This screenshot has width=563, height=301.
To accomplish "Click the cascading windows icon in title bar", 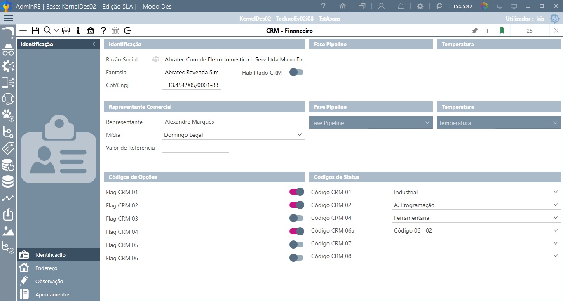I will coord(362,6).
